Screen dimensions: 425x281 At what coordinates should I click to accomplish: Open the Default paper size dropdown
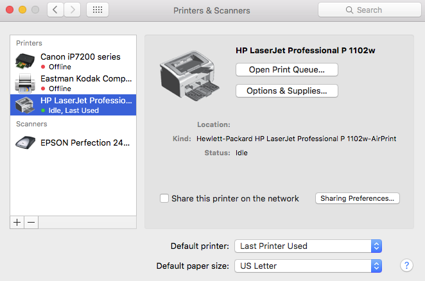[308, 265]
